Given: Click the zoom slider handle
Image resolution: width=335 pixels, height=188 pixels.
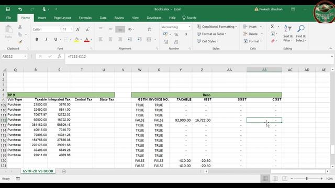Looking at the screenshot, I should pyautogui.click(x=307, y=179).
